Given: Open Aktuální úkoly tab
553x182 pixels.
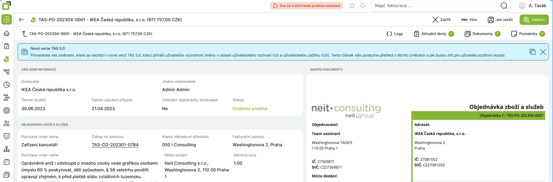Looking at the screenshot, I should pos(434,34).
